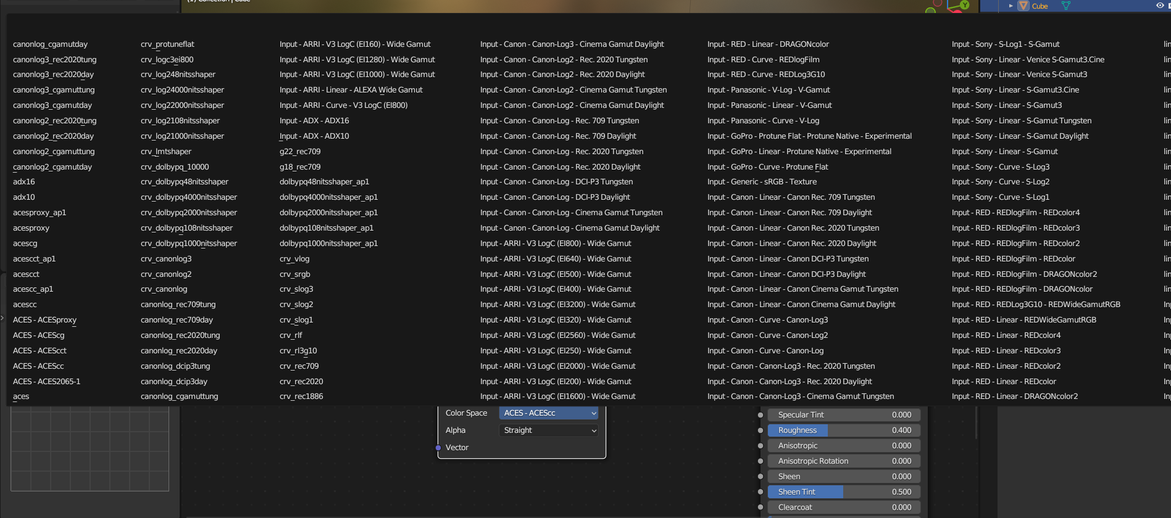Click the green Y axis gizmo
The image size is (1171, 518).
click(965, 5)
